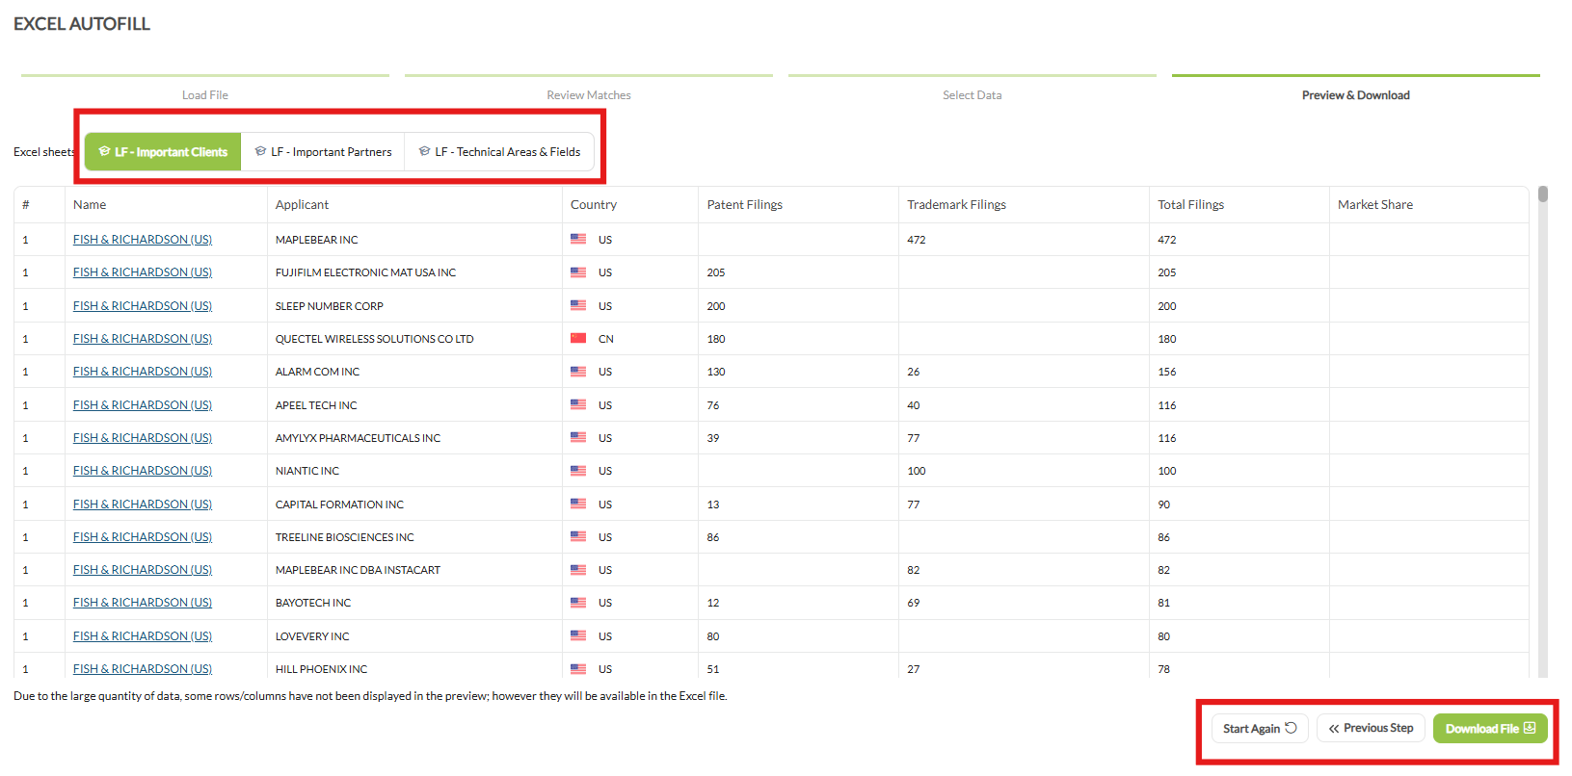Go to the Select Data step
Screen dimensions: 1572x776
coord(973,94)
